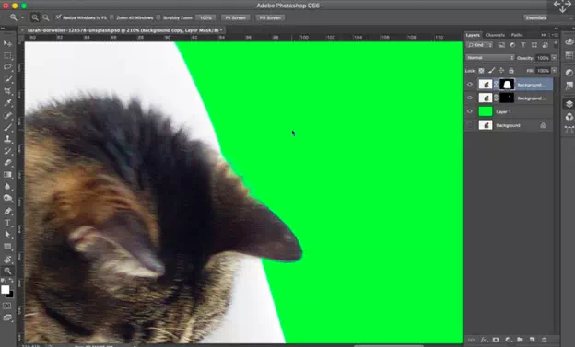Select the Move tool

(7, 43)
